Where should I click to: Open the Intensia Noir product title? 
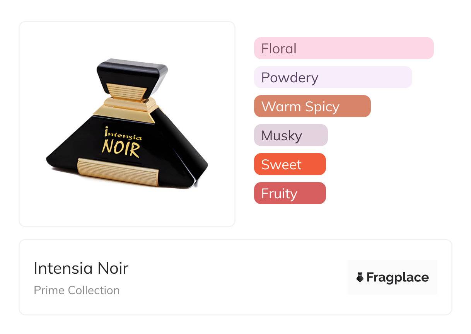pyautogui.click(x=81, y=268)
